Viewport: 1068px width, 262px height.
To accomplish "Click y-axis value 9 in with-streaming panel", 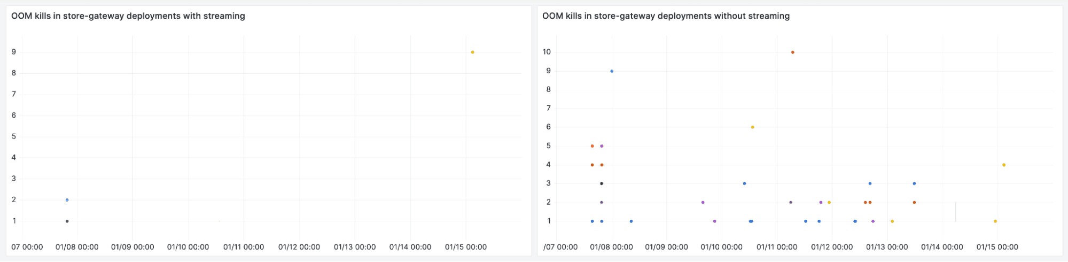I will pos(14,52).
